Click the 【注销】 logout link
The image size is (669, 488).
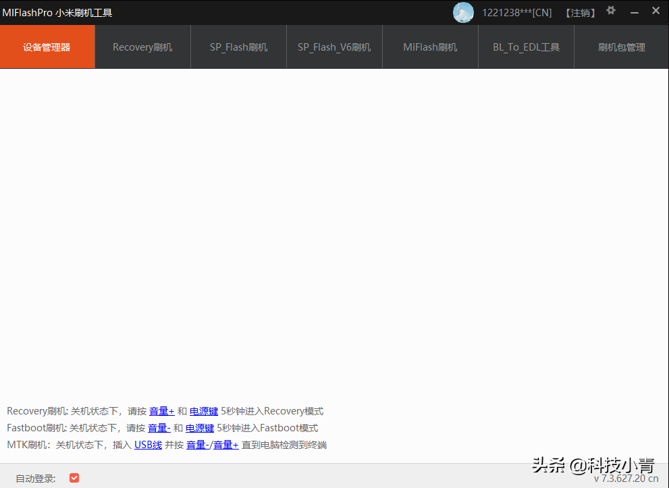(579, 12)
